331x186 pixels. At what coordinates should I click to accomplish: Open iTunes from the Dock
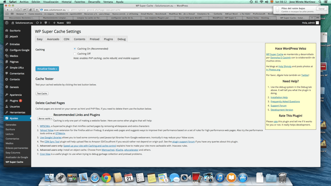coord(220,178)
